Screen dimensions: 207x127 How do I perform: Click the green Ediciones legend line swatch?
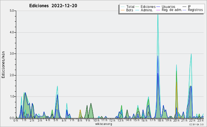click(137, 7)
